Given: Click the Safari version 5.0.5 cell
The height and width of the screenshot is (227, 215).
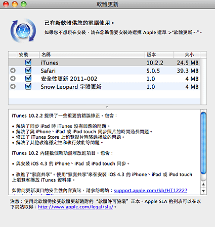Looking at the screenshot, I should pyautogui.click(x=153, y=71).
